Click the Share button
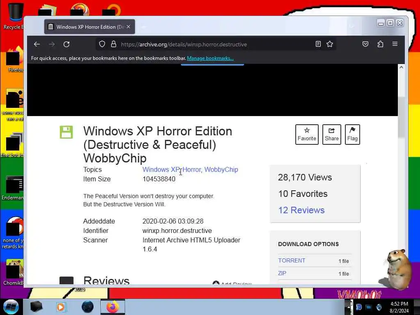The image size is (420, 315). 331,135
